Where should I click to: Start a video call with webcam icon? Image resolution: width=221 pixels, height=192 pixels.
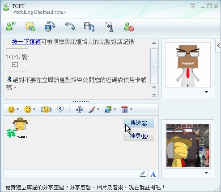(50, 26)
